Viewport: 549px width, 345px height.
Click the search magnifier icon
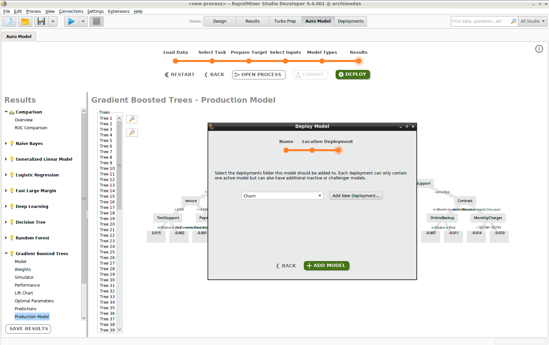514,21
